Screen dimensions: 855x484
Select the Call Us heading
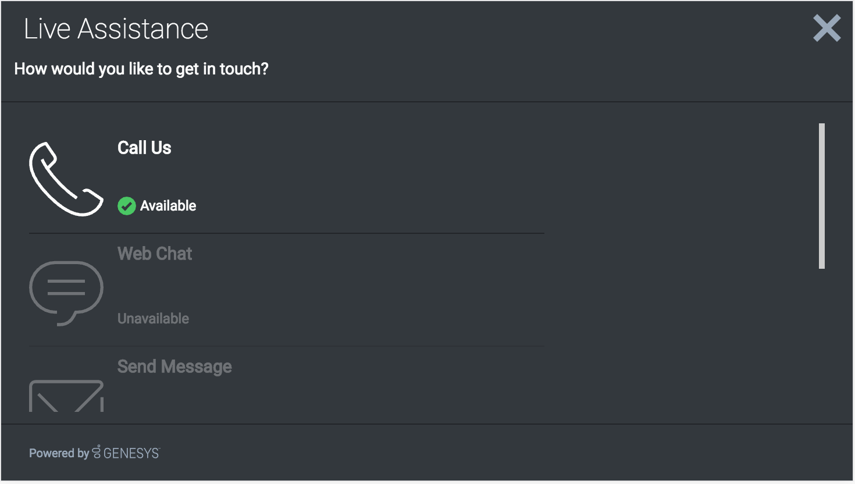coord(144,148)
